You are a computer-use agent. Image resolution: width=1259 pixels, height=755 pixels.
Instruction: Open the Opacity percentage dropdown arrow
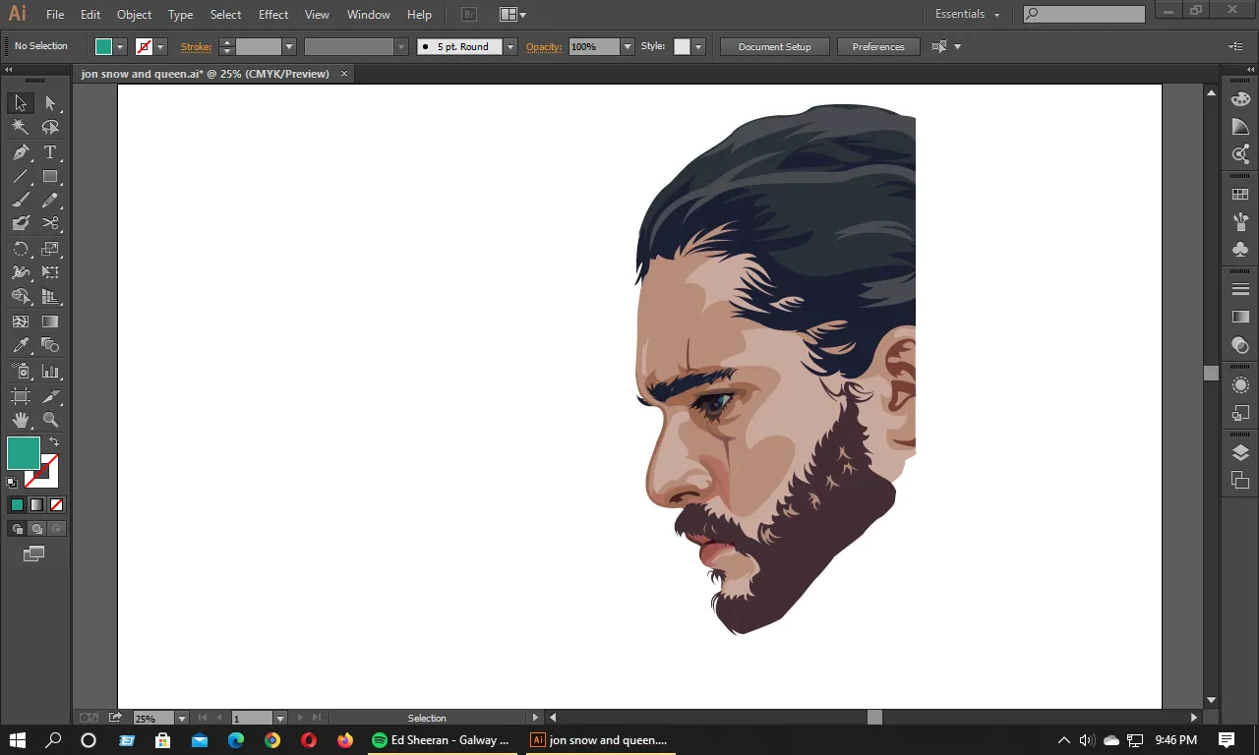(x=628, y=46)
